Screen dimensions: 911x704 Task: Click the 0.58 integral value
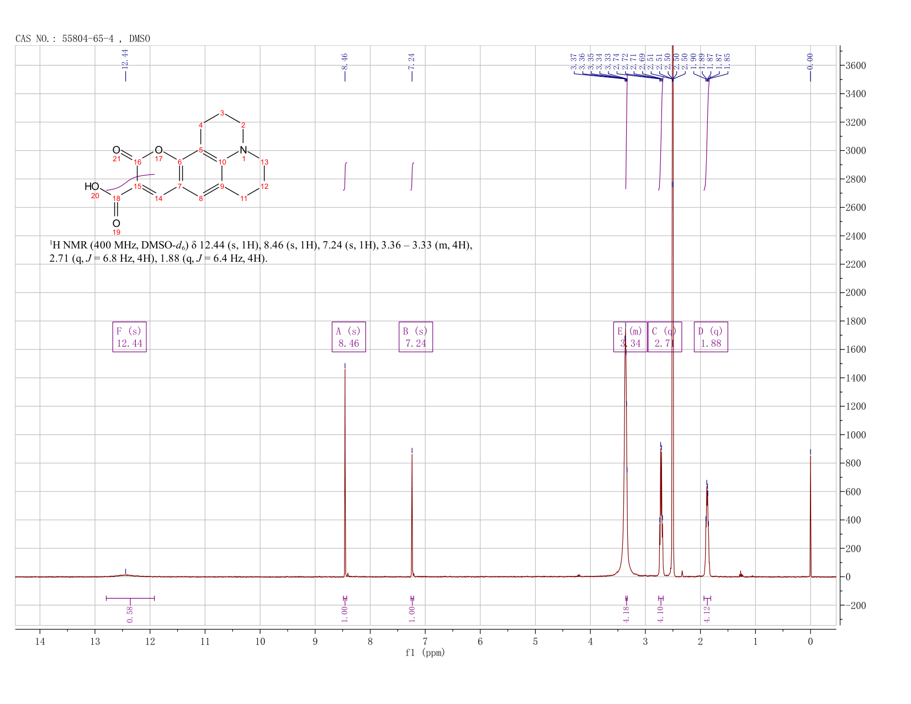point(130,615)
